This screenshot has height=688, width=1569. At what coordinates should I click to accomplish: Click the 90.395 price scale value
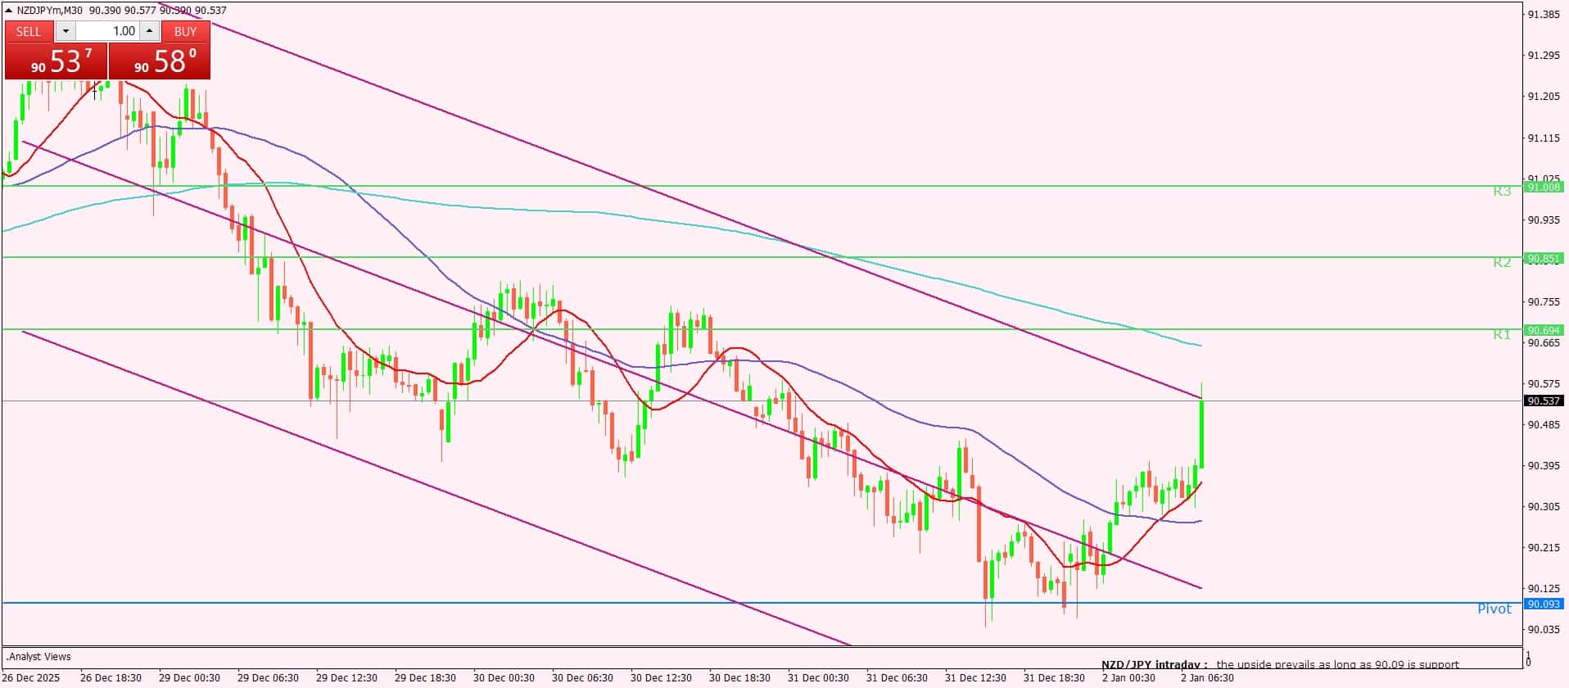1544,465
